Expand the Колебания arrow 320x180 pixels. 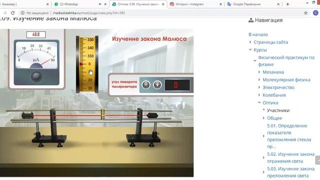(x=259, y=95)
